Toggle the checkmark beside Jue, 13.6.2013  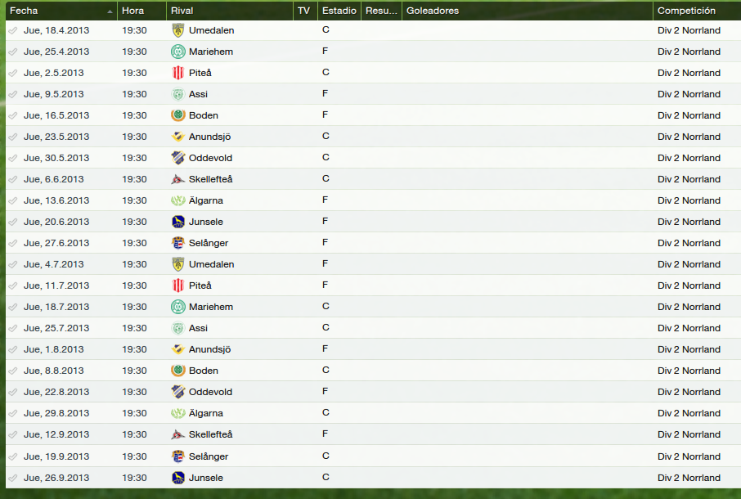13,201
